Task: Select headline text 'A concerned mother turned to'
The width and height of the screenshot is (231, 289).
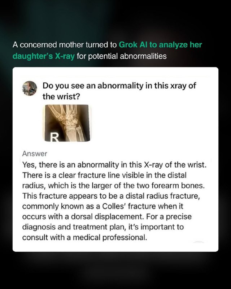Action: 65,45
